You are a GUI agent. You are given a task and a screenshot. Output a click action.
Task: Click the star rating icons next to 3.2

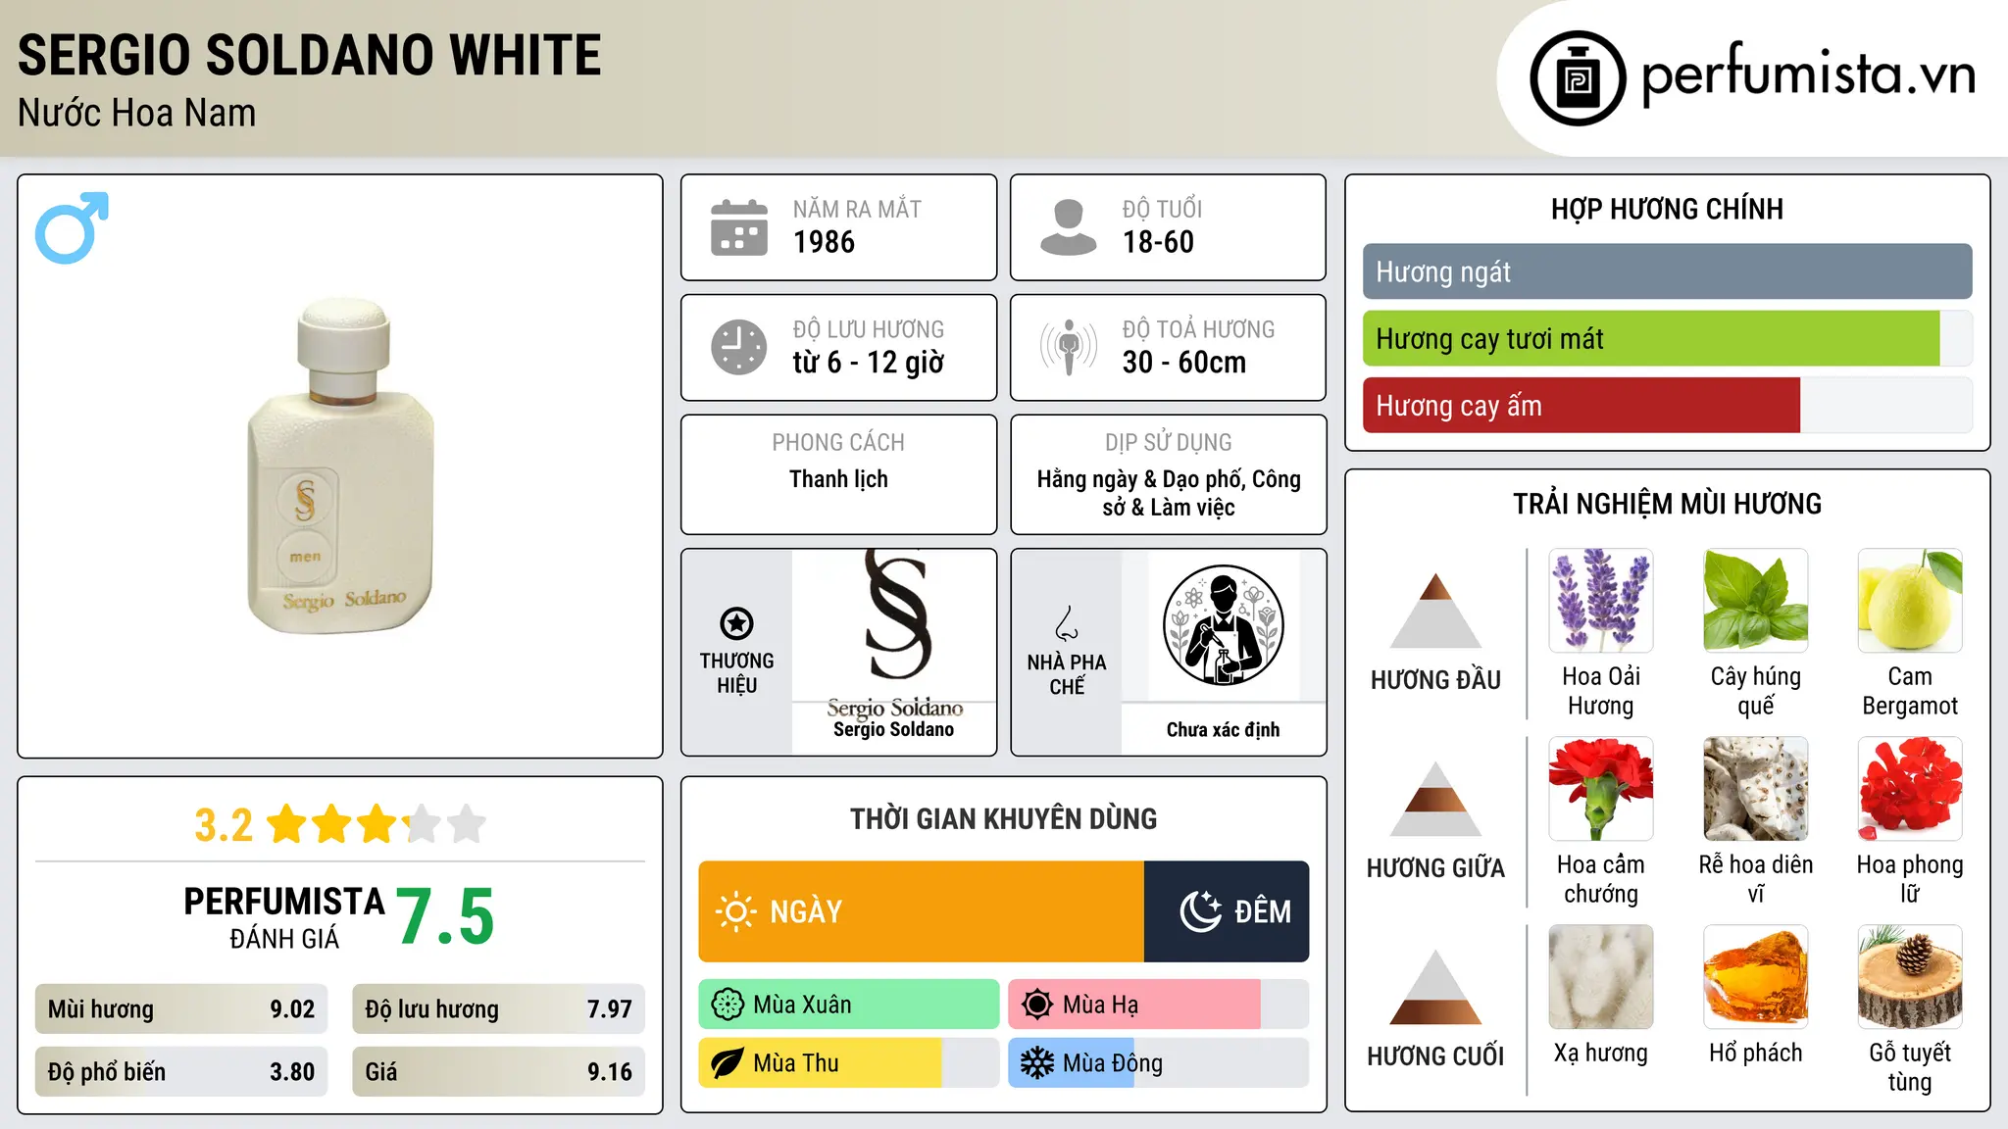[x=376, y=824]
